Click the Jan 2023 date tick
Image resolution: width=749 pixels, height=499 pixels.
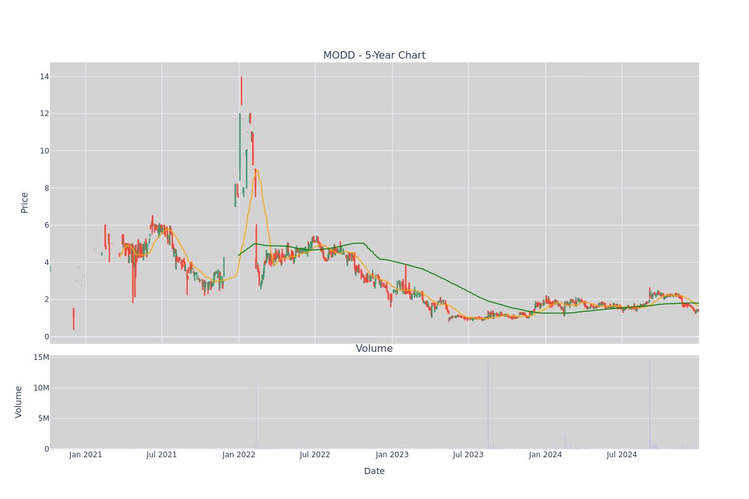(x=392, y=455)
